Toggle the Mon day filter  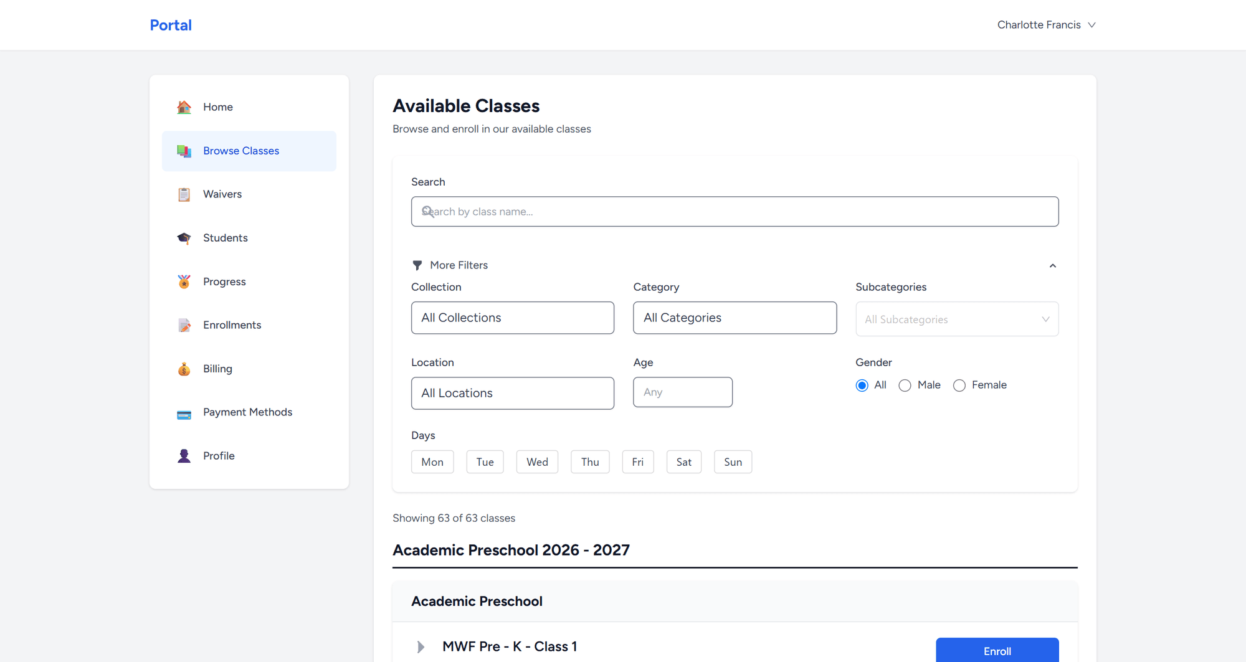[x=432, y=462]
